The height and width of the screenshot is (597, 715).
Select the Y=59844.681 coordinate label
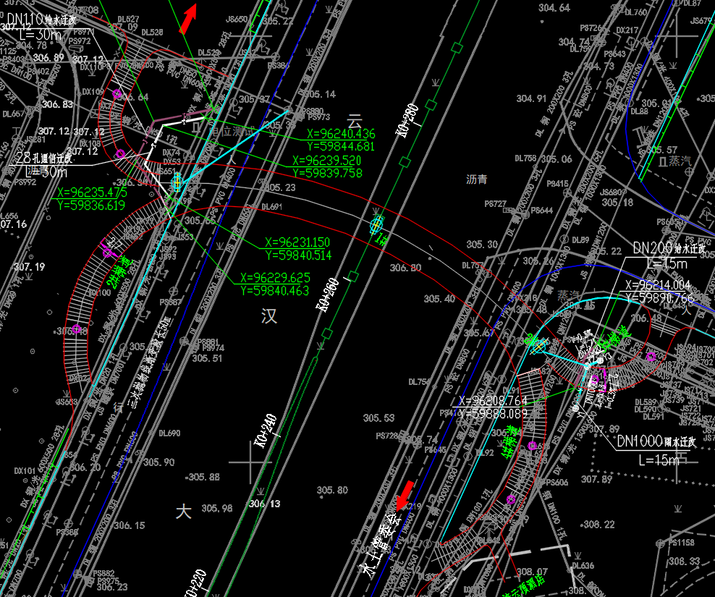(x=341, y=146)
